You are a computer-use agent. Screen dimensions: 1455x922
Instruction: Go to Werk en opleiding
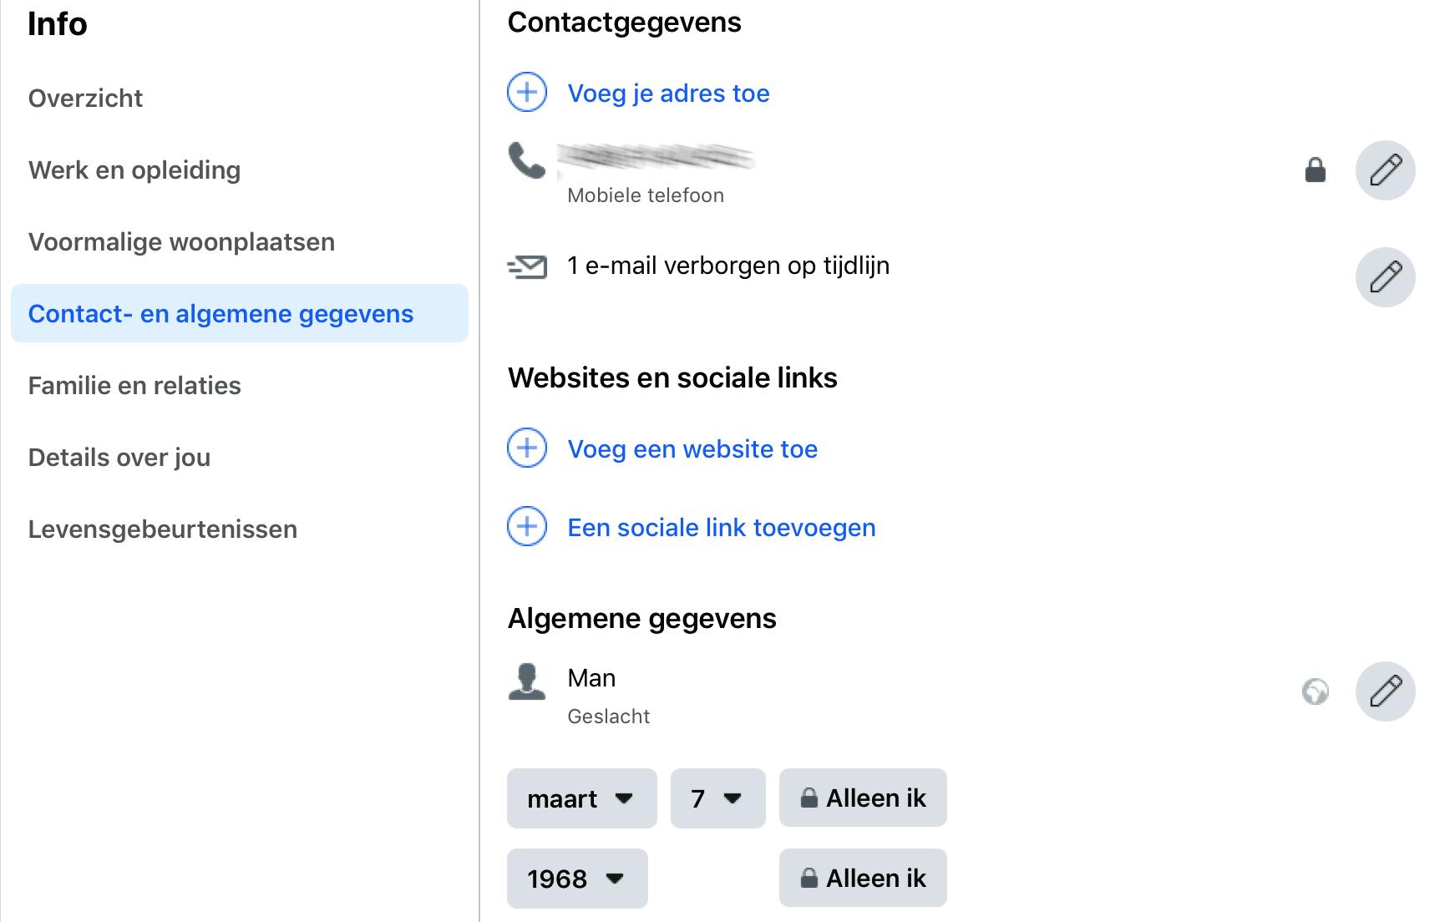[134, 170]
